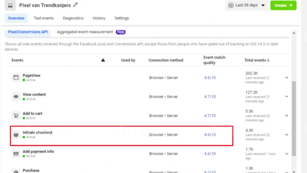Switch to the Overview tab
The width and height of the screenshot is (307, 173).
click(x=16, y=18)
